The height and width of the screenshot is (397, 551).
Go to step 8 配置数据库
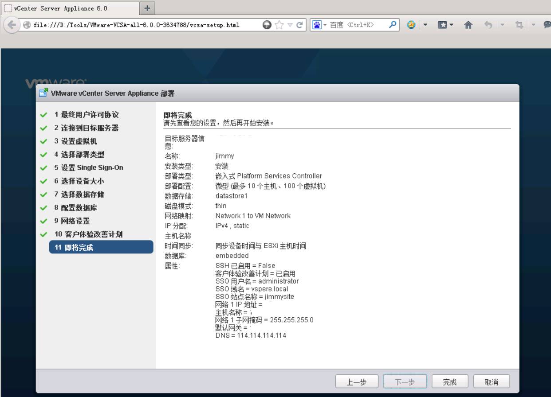coord(75,208)
